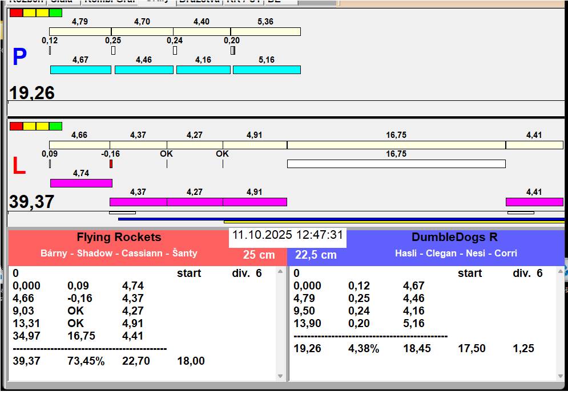Click the green start light in lane L
The image size is (568, 408).
[x=55, y=127]
